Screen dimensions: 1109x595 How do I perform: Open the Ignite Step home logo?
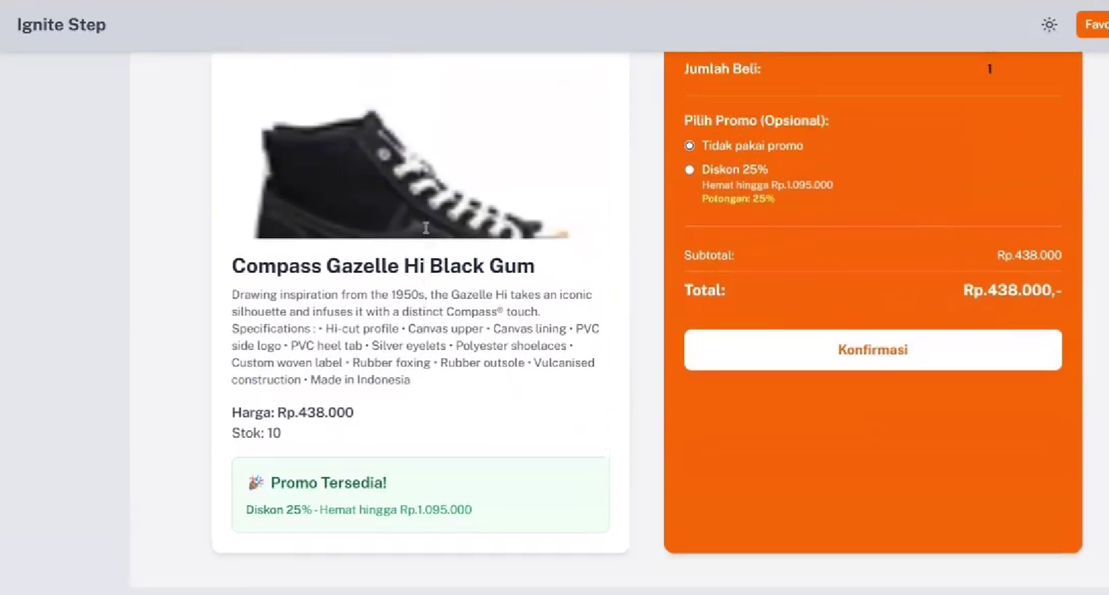tap(61, 25)
